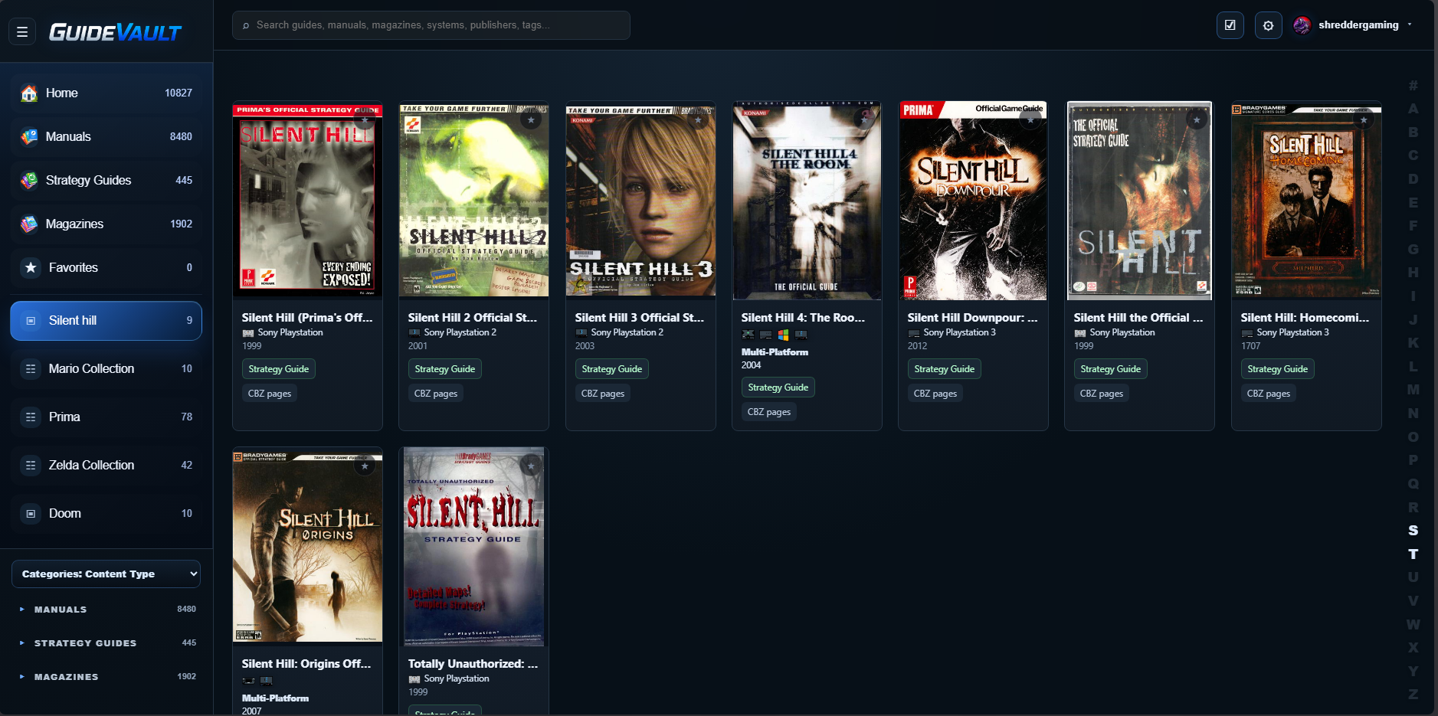Image resolution: width=1438 pixels, height=716 pixels.
Task: Click the Zelda Collection list icon
Action: 31,466
